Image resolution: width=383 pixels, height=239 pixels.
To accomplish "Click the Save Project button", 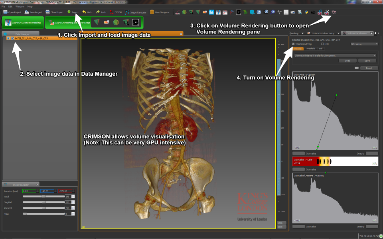I will pyautogui.click(x=33, y=12).
